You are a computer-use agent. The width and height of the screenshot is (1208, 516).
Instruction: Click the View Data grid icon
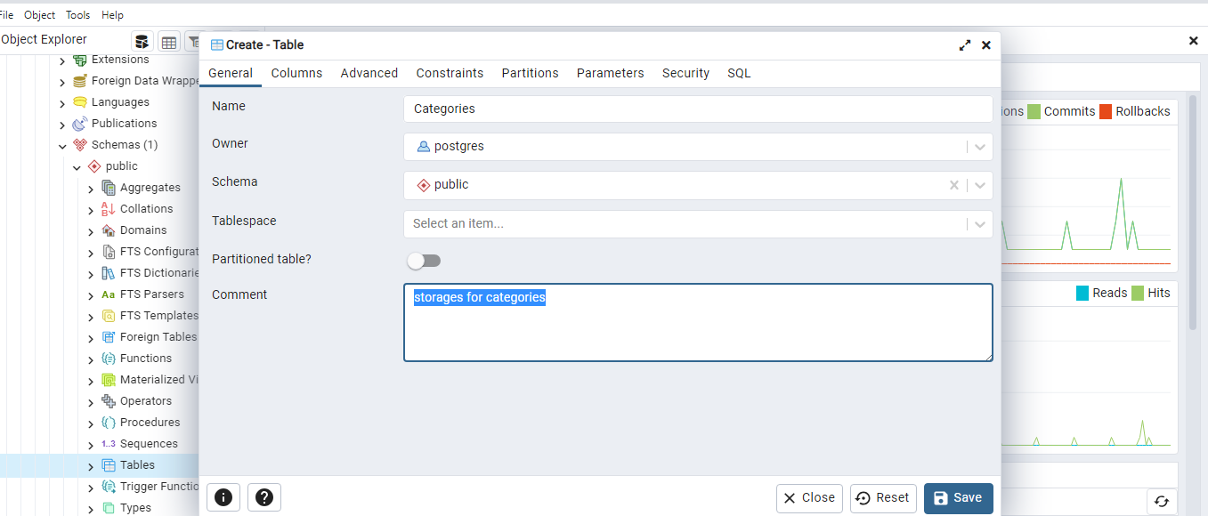click(169, 42)
